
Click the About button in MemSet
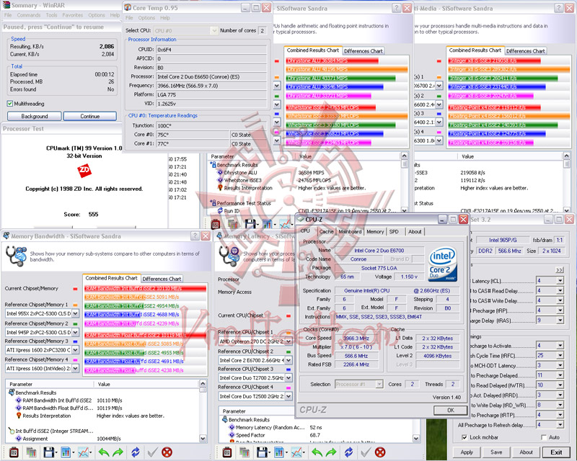click(x=526, y=452)
